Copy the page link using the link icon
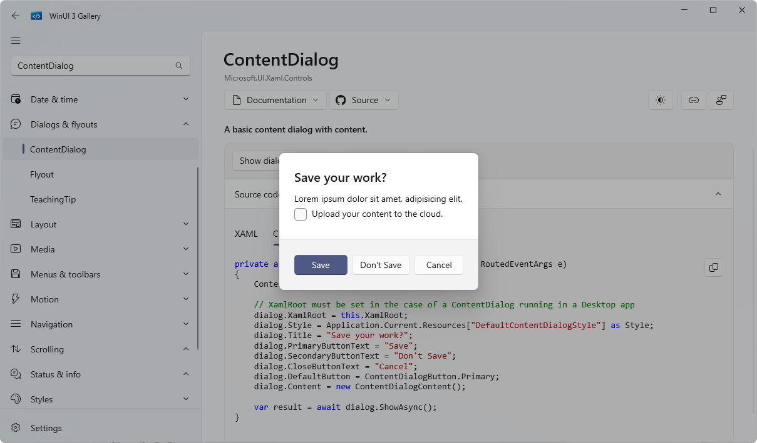 pyautogui.click(x=693, y=100)
